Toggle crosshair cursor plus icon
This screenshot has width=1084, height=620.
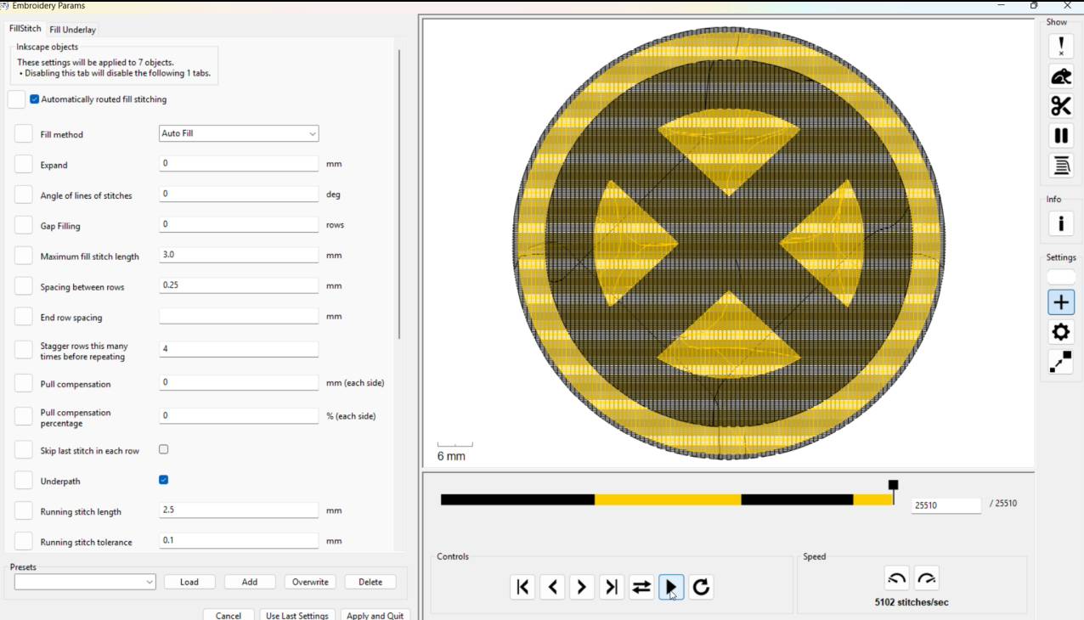pyautogui.click(x=1060, y=302)
